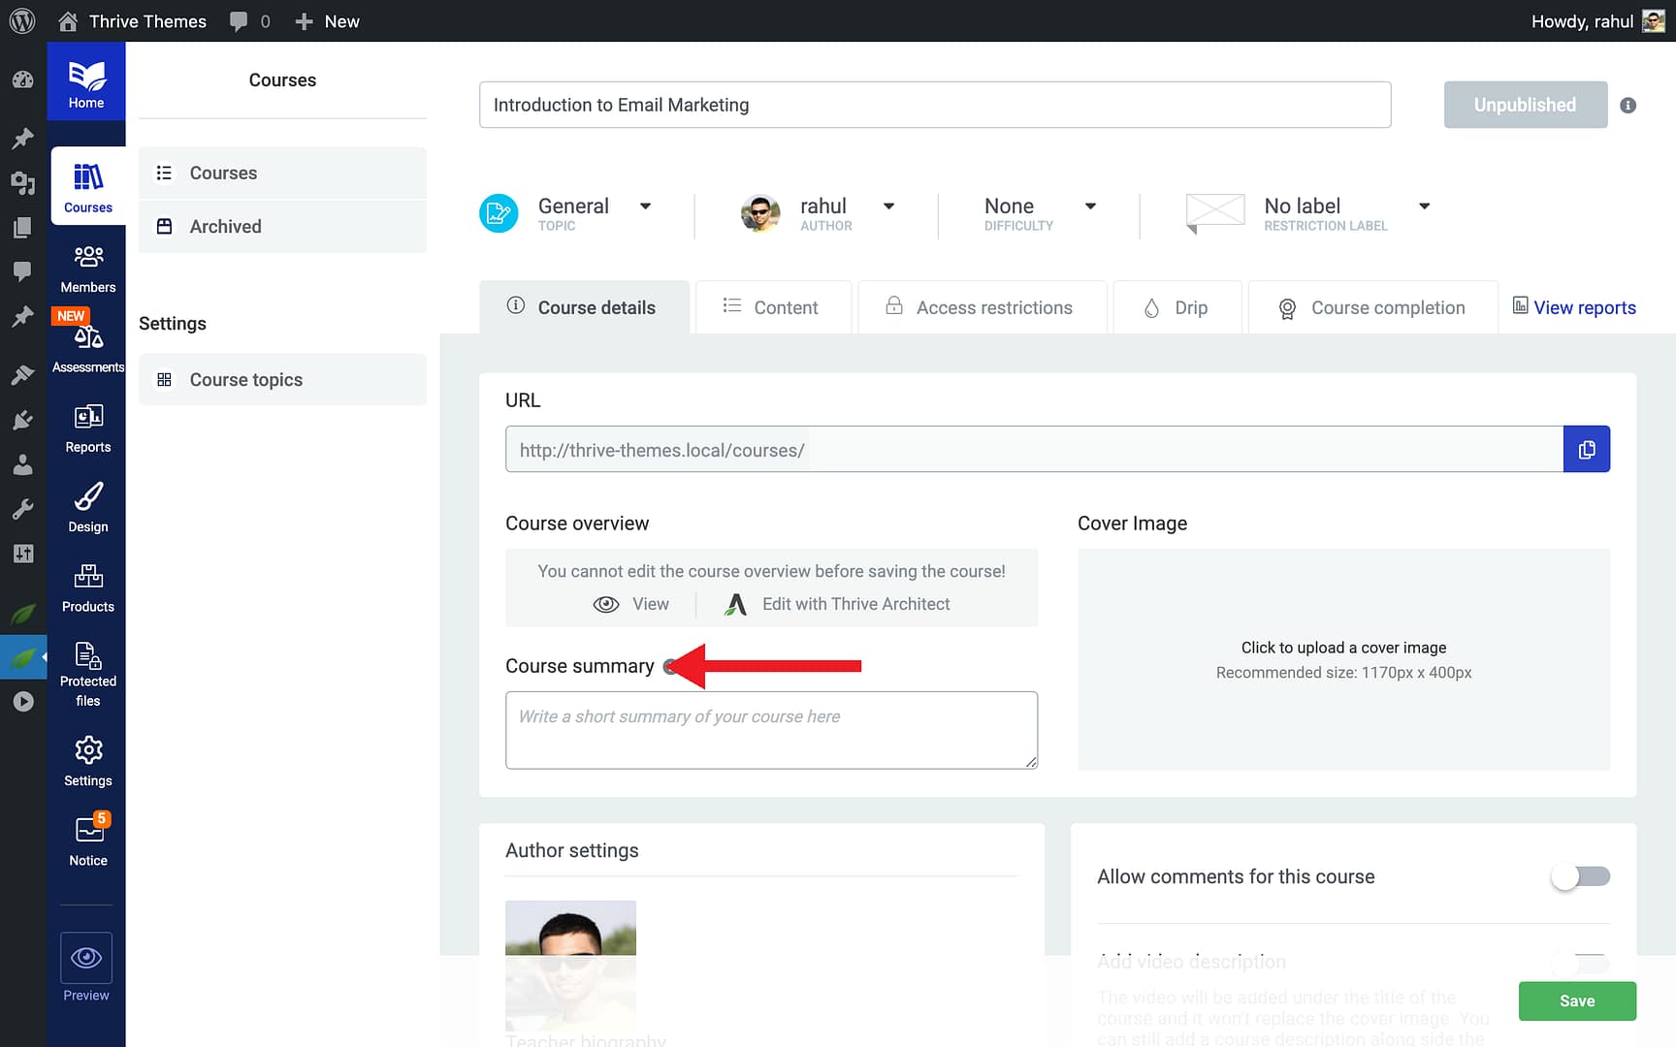Open the new Assessments panel

click(x=87, y=341)
